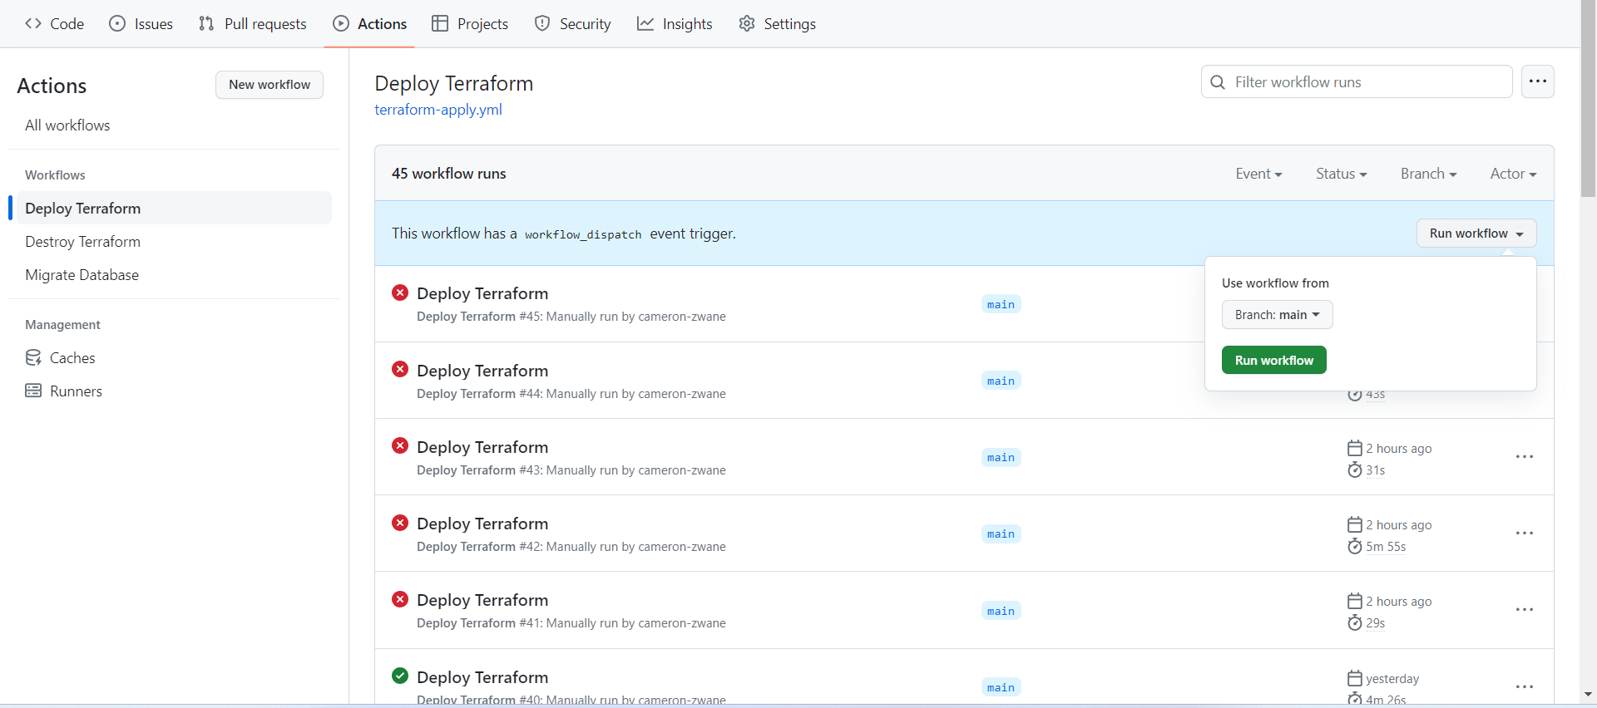Open more options for run #42
This screenshot has height=708, width=1597.
(x=1524, y=533)
